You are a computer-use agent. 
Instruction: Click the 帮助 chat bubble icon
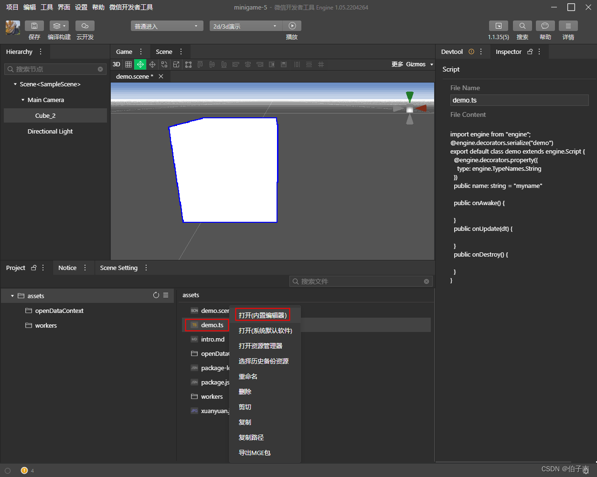(x=545, y=26)
